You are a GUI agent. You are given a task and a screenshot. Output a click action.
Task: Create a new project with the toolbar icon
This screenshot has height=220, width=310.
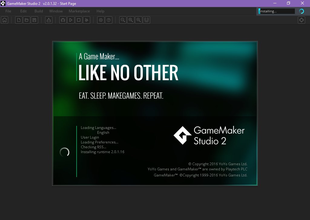pos(19,20)
